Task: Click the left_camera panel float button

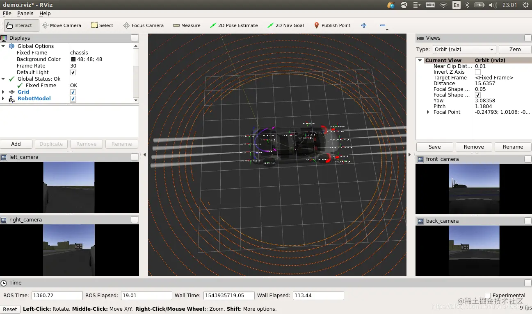Action: (134, 157)
